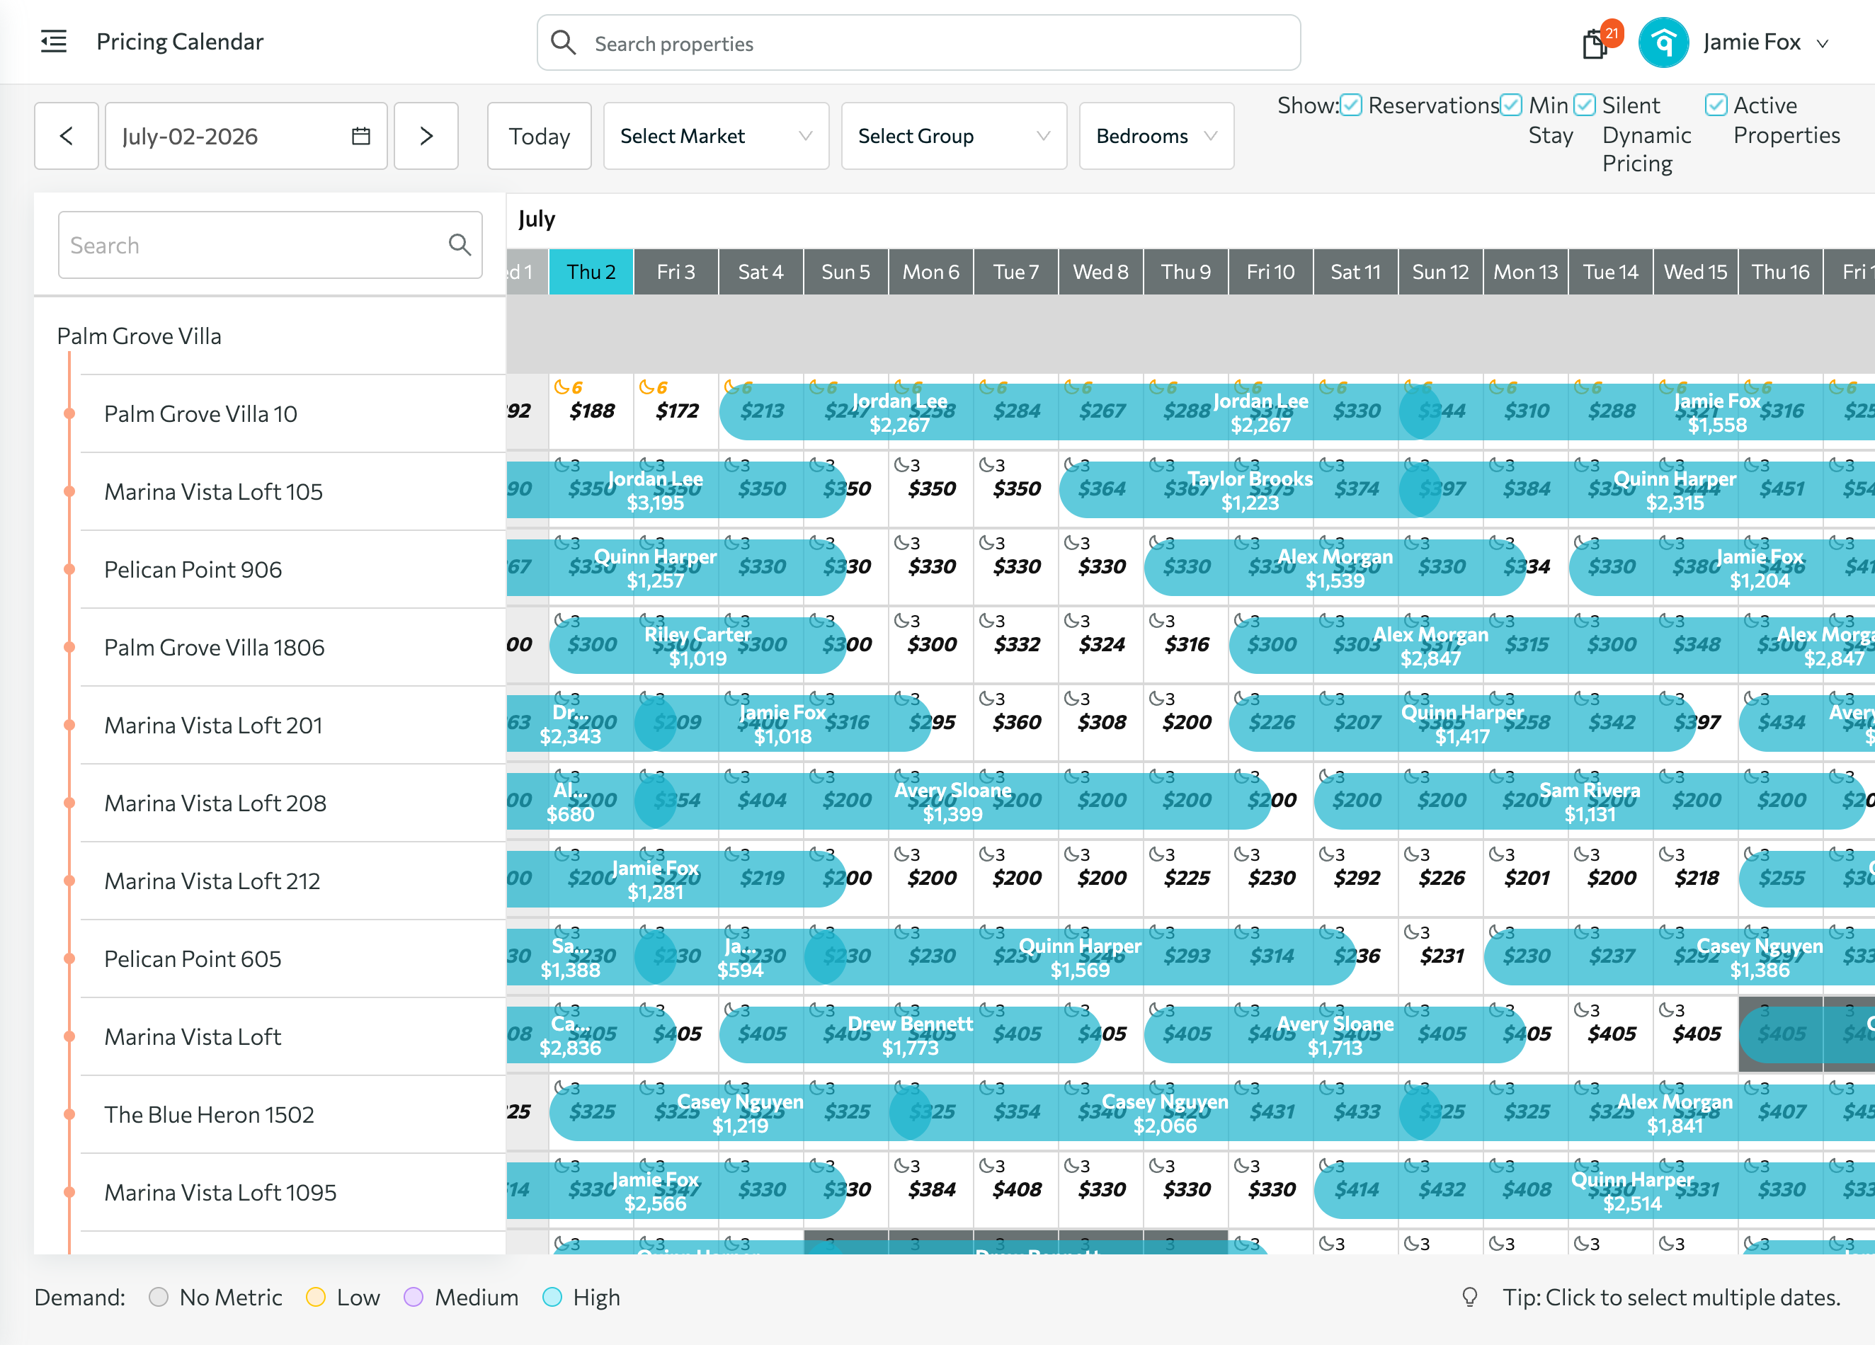This screenshot has height=1345, width=1875.
Task: Select $360 price on Marina Vista Loft 201 Tue 7
Action: tap(1017, 721)
